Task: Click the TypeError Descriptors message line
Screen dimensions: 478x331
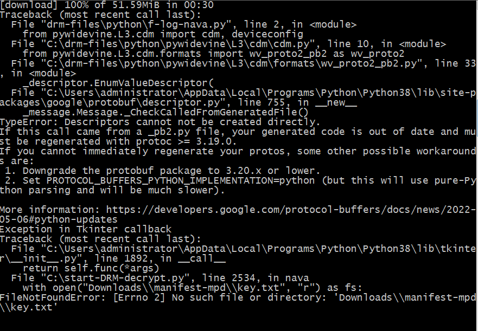Action: (160, 122)
